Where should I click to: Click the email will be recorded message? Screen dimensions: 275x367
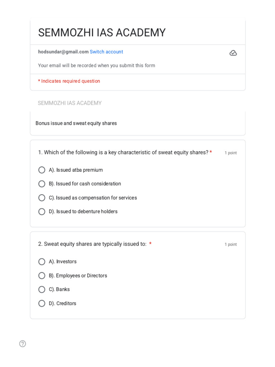tap(97, 66)
